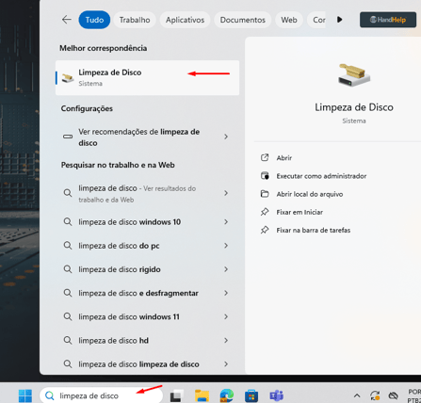
Task: Click magnifier icon in taskbar search box
Action: [50, 395]
